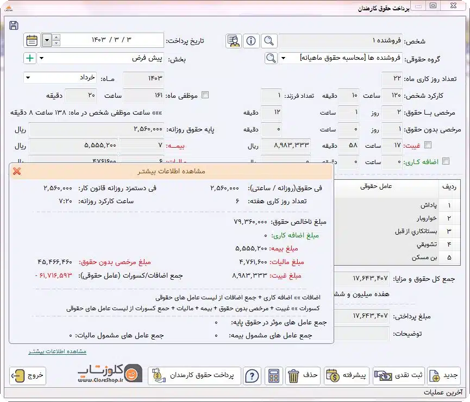The height and width of the screenshot is (402, 470).
Task: Click the person search magnifier icon
Action: click(x=269, y=40)
